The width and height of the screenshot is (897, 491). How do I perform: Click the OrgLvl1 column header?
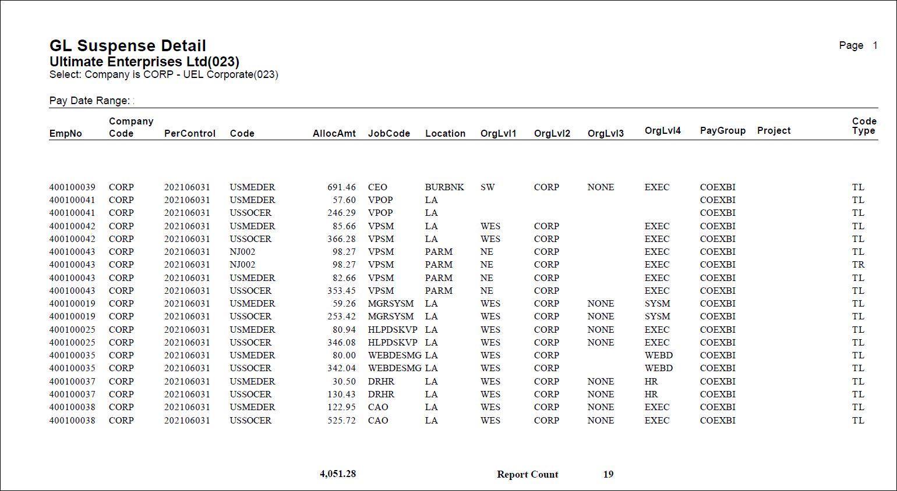coord(499,133)
